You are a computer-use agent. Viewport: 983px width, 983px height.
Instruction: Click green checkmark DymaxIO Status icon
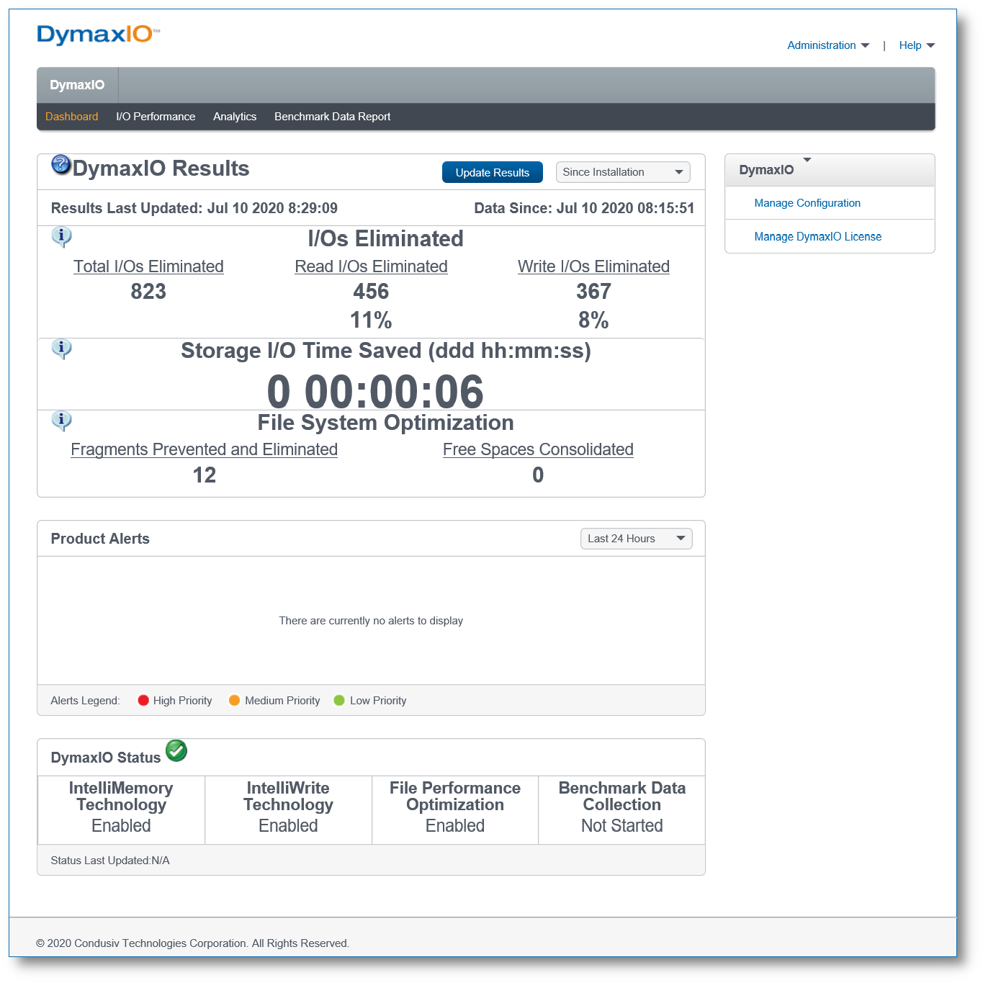tap(176, 750)
